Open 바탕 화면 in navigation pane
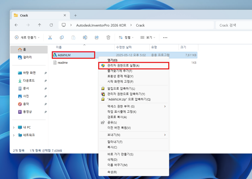This screenshot has width=252, height=179. click(x=27, y=73)
